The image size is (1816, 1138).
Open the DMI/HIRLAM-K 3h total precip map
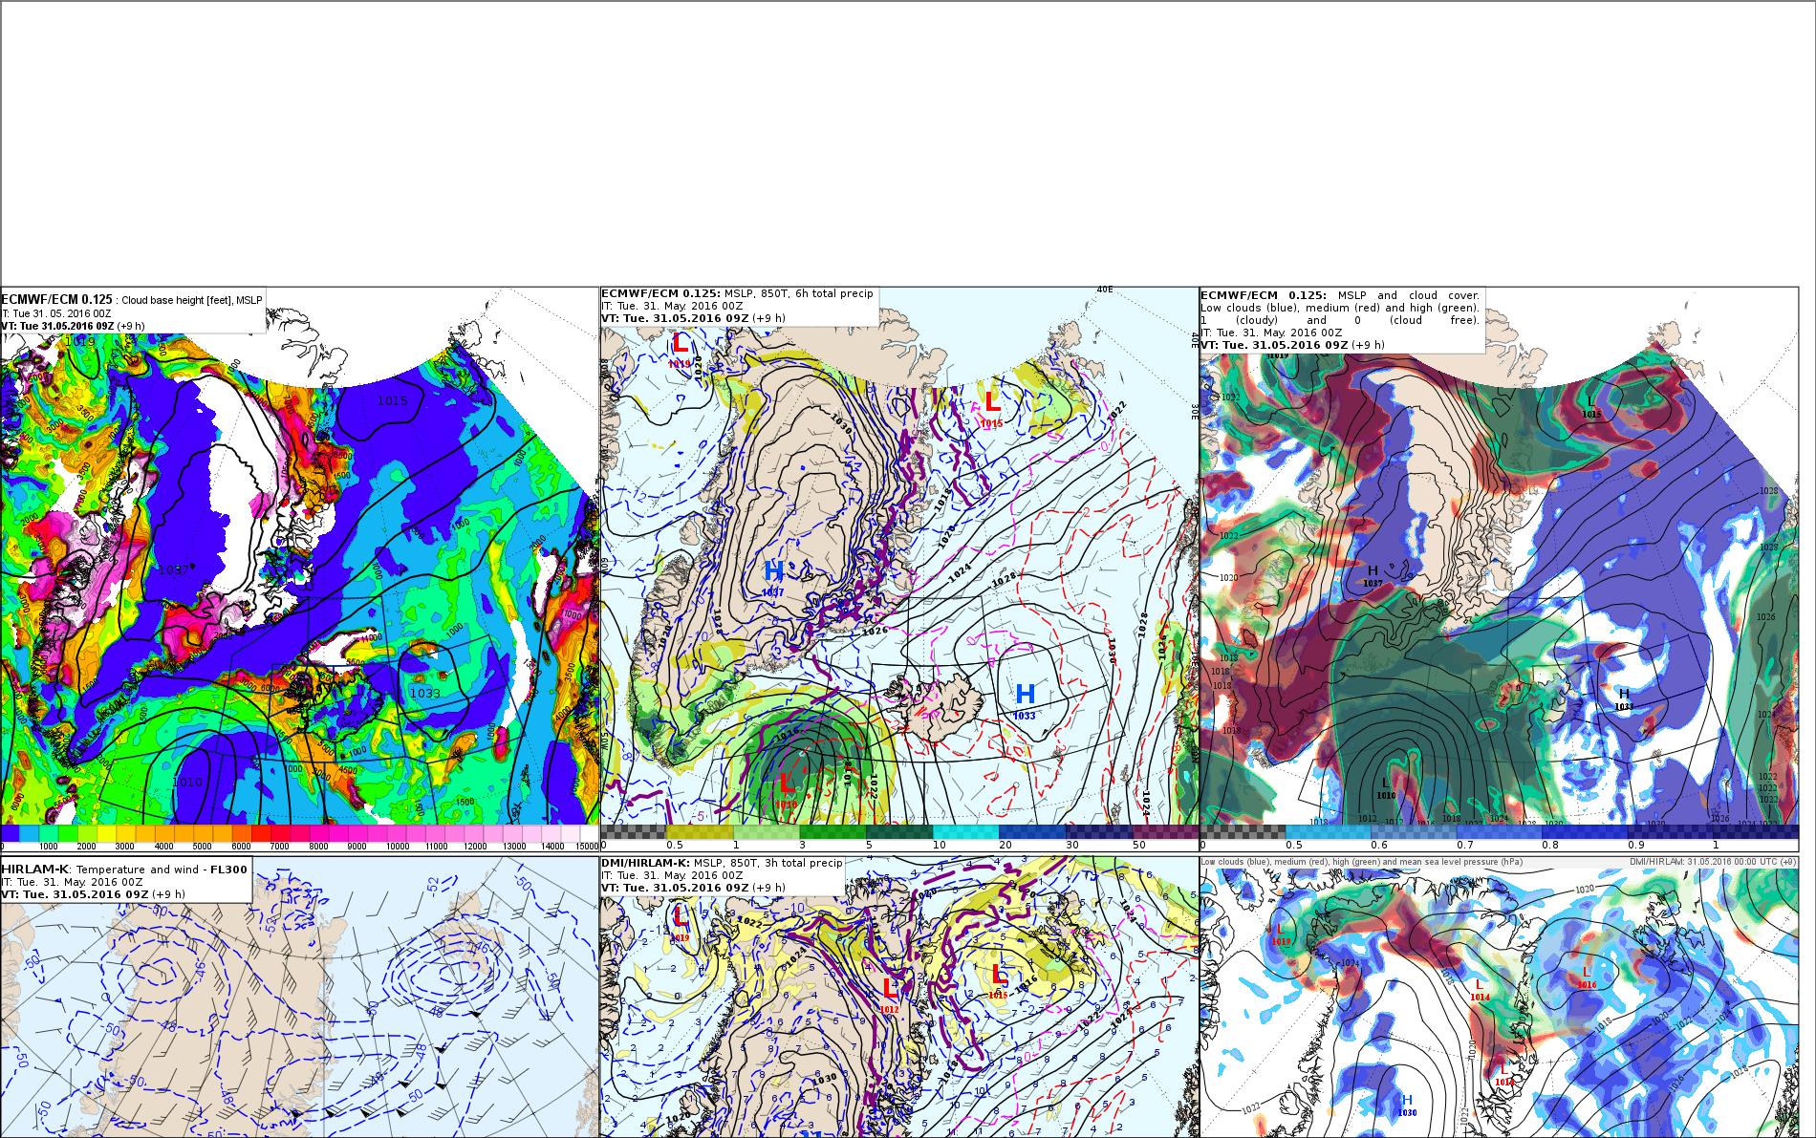898,997
